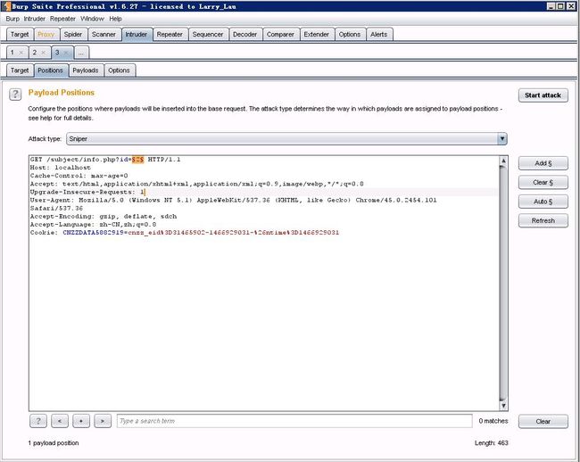Screen dimensions: 580x462
Task: Go to the next search match
Action: [103, 421]
